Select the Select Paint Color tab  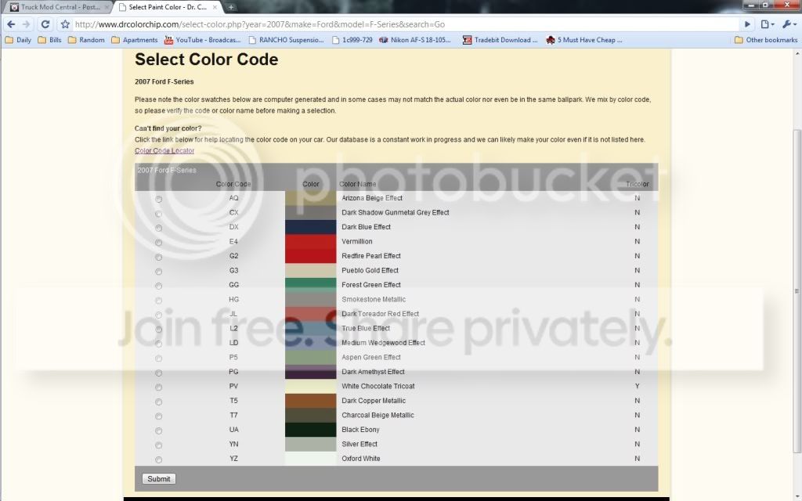point(166,7)
